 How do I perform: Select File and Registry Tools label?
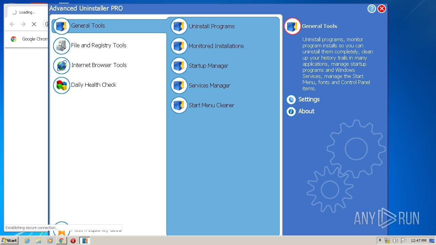tap(99, 45)
